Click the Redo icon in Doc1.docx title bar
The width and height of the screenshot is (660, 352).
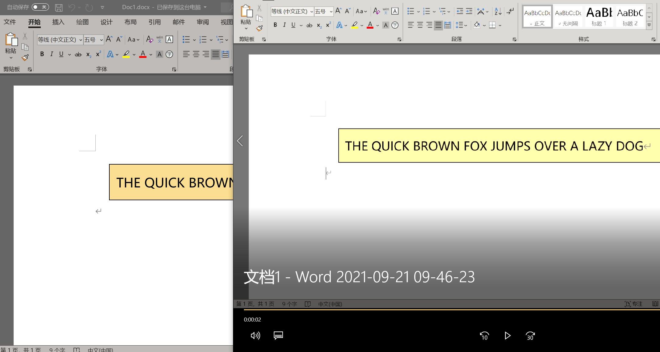(89, 7)
